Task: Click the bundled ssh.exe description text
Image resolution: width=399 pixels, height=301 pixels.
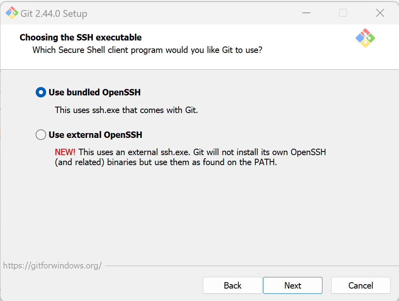Action: [126, 110]
